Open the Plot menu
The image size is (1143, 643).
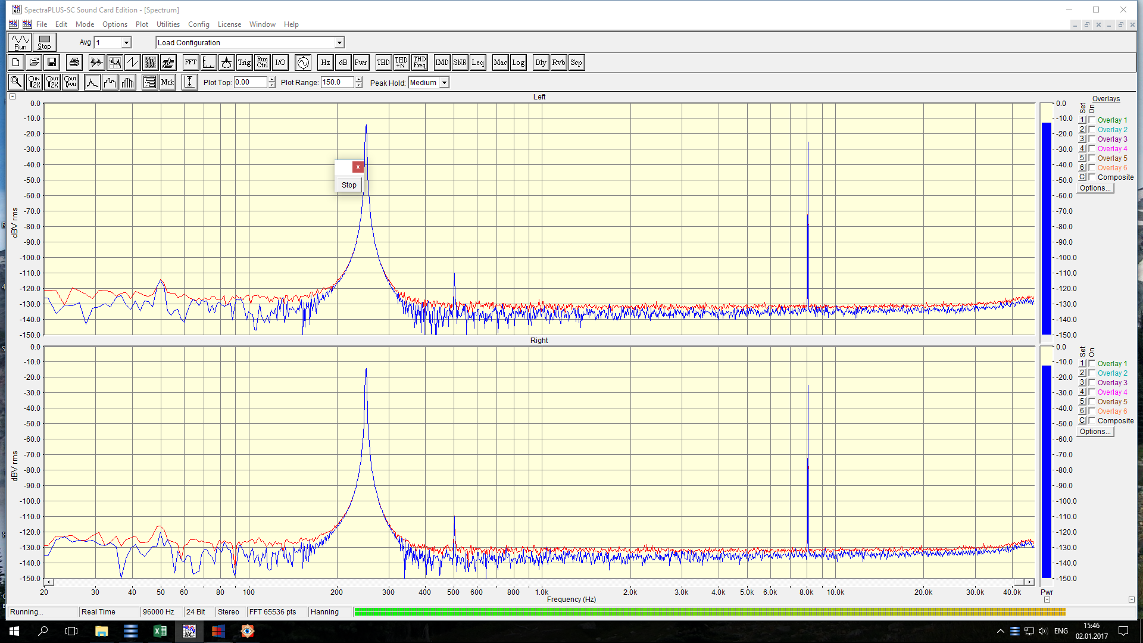click(142, 24)
